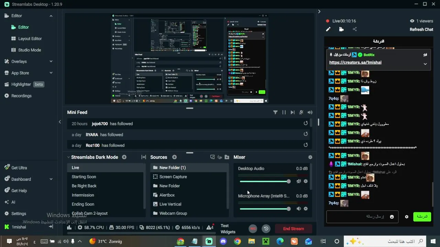
Task: Expand the Overlays menu
Action: pyautogui.click(x=51, y=61)
